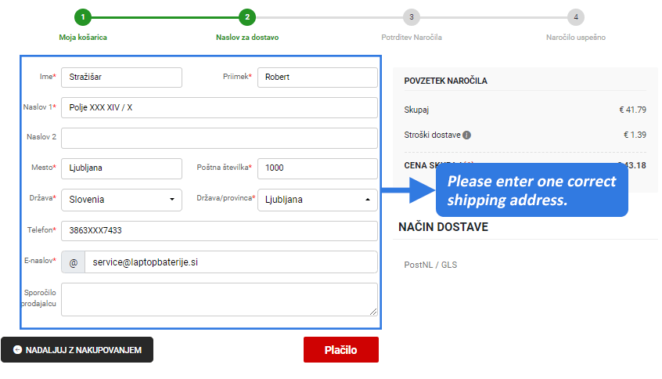Click the Potrditev Naročila step label
The height and width of the screenshot is (379, 662).
[412, 37]
